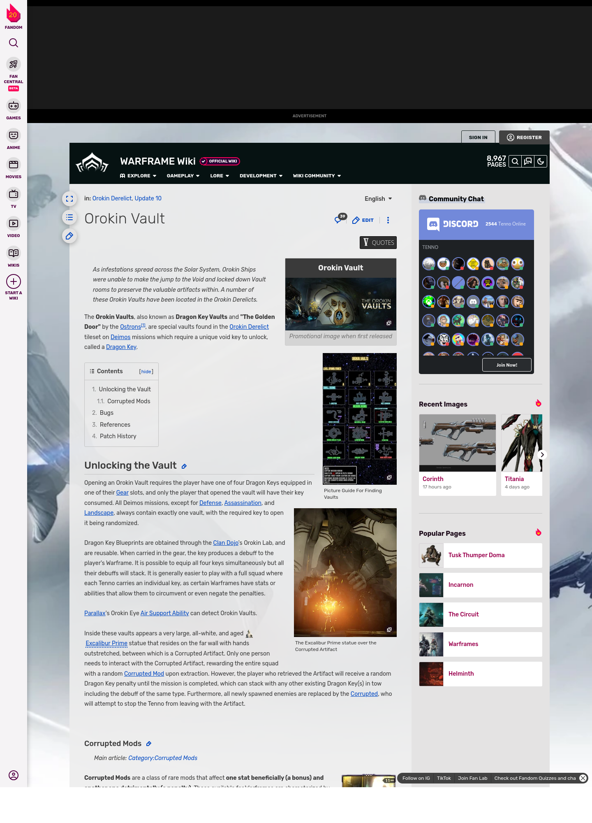Click Follow on IG in bottom bar
Image resolution: width=592 pixels, height=823 pixels.
(x=416, y=778)
